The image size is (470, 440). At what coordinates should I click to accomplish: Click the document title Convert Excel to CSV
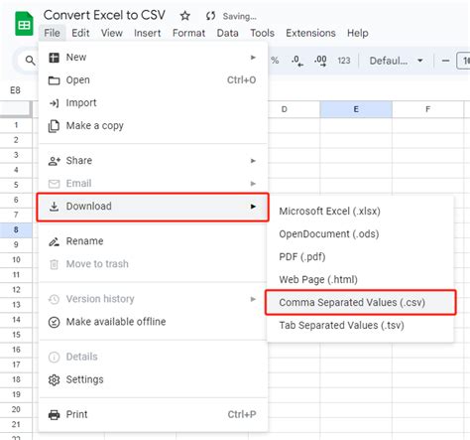(104, 15)
